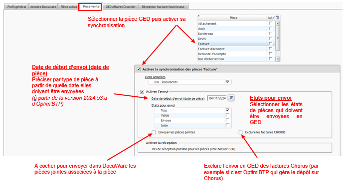Open Réception facture fournisseur tab
Image resolution: width=348 pixels, height=190 pixels.
163,7
